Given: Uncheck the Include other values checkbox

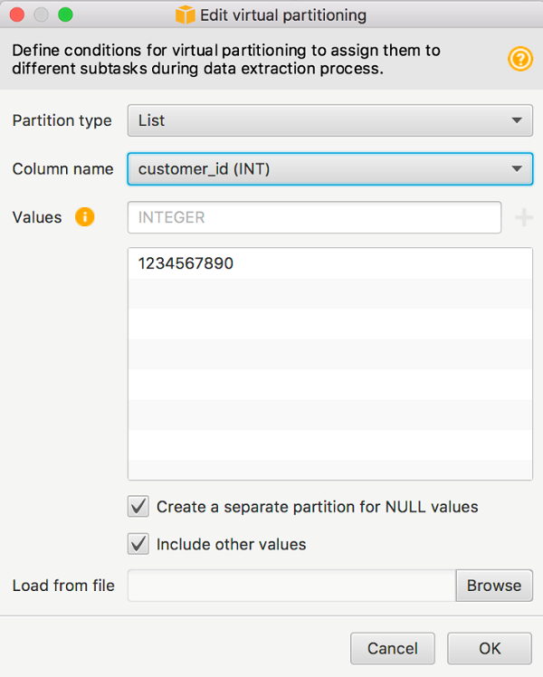Looking at the screenshot, I should tap(138, 544).
